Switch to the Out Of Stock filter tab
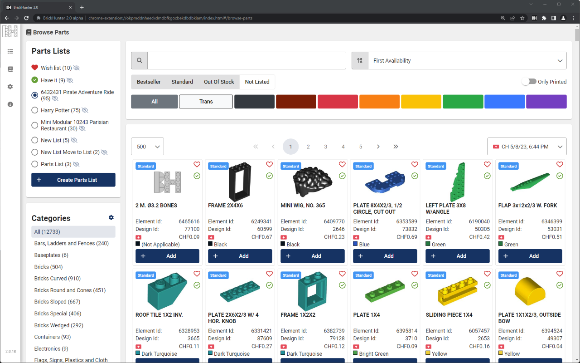The height and width of the screenshot is (363, 580). coord(219,82)
